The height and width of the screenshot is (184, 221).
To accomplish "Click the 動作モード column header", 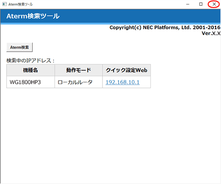I will pos(79,70).
